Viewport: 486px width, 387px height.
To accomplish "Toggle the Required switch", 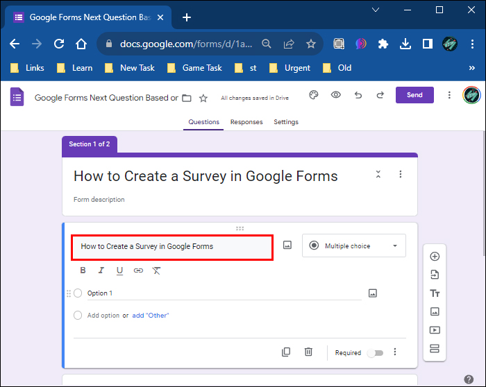I will (x=374, y=353).
